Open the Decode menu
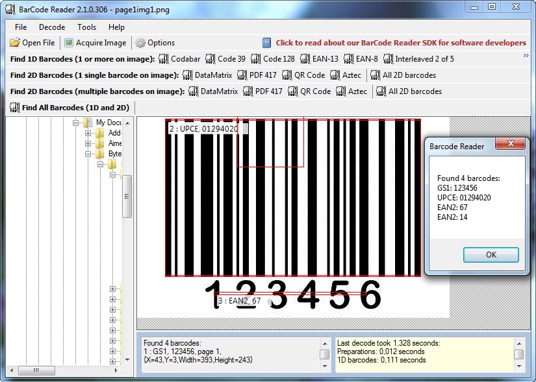The height and width of the screenshot is (382, 536). [x=52, y=27]
